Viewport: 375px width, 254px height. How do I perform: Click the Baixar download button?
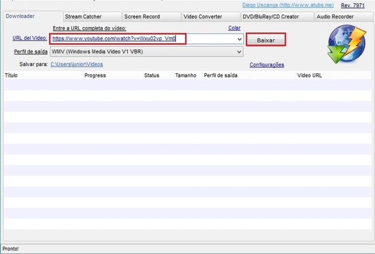266,40
